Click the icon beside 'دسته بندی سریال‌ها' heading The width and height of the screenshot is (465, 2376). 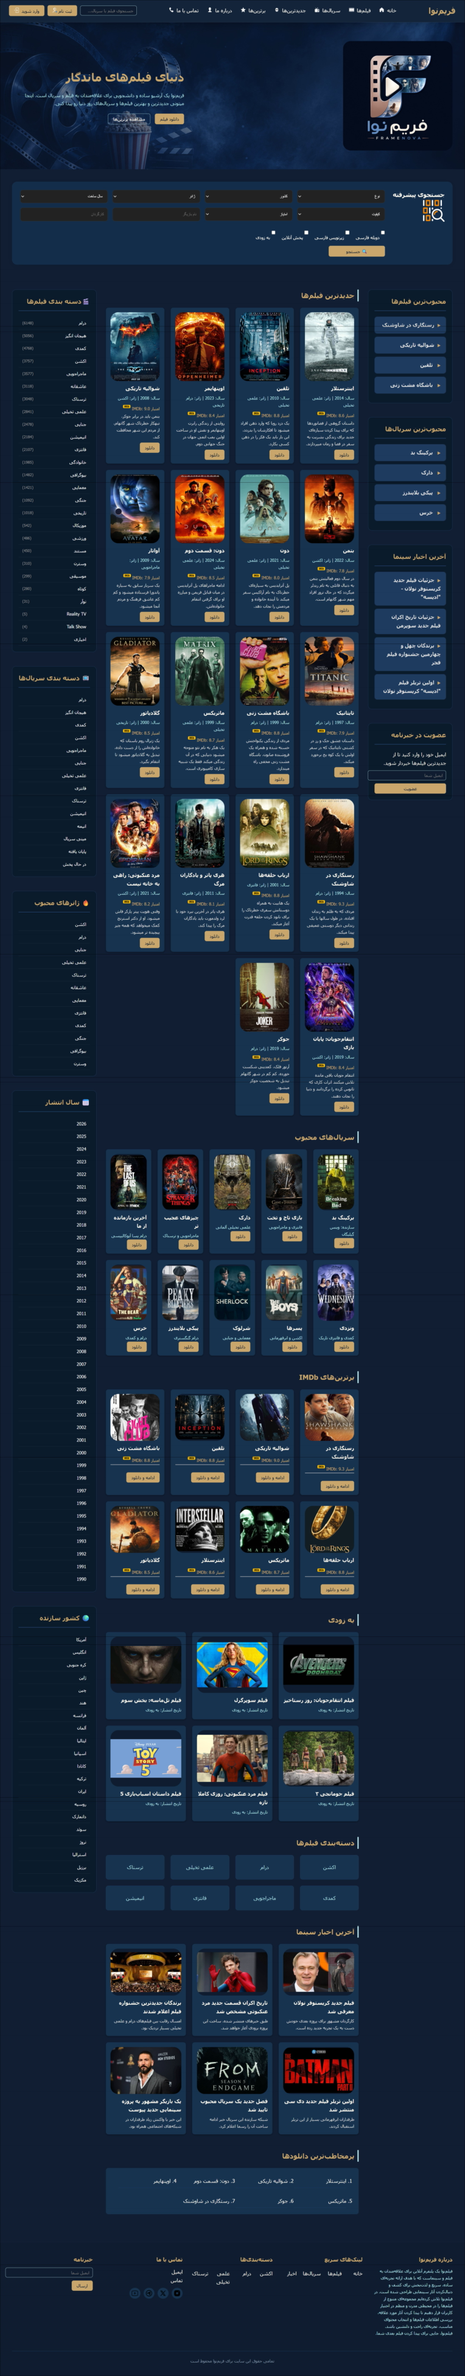pos(86,678)
